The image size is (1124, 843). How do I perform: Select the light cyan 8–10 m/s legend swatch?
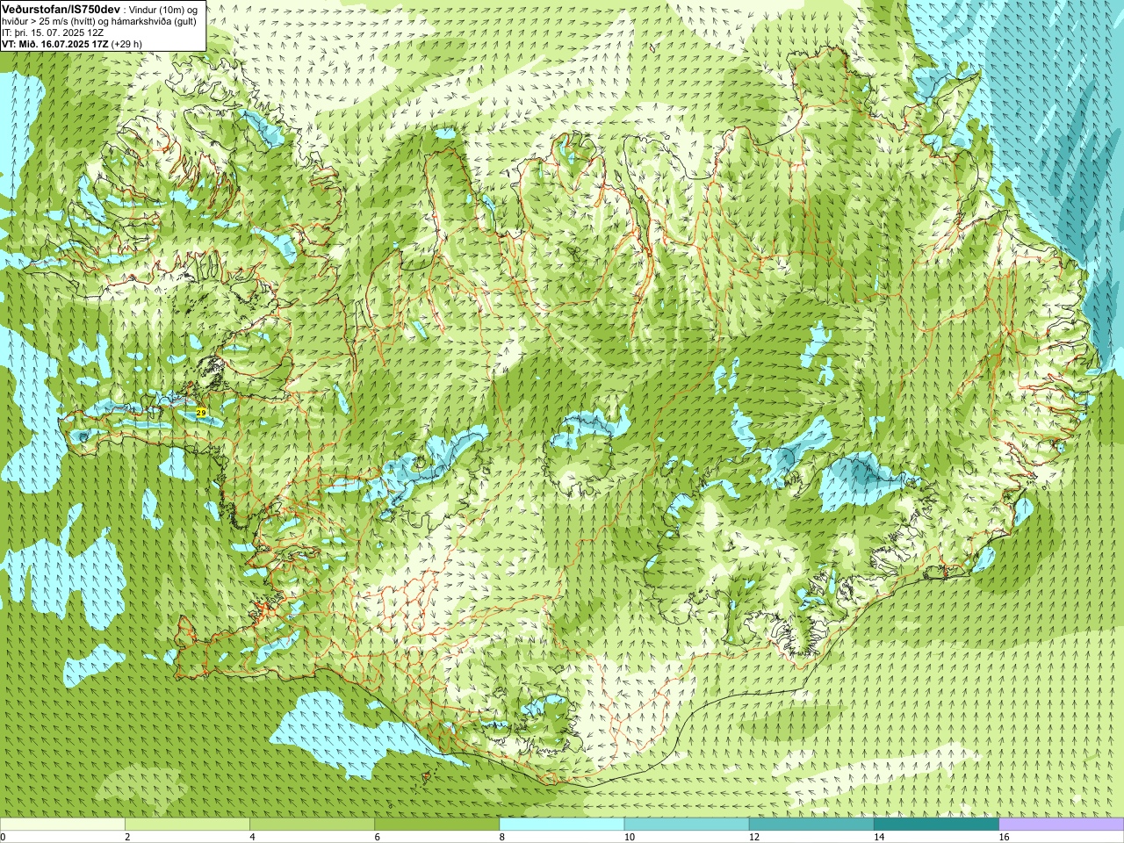561,825
